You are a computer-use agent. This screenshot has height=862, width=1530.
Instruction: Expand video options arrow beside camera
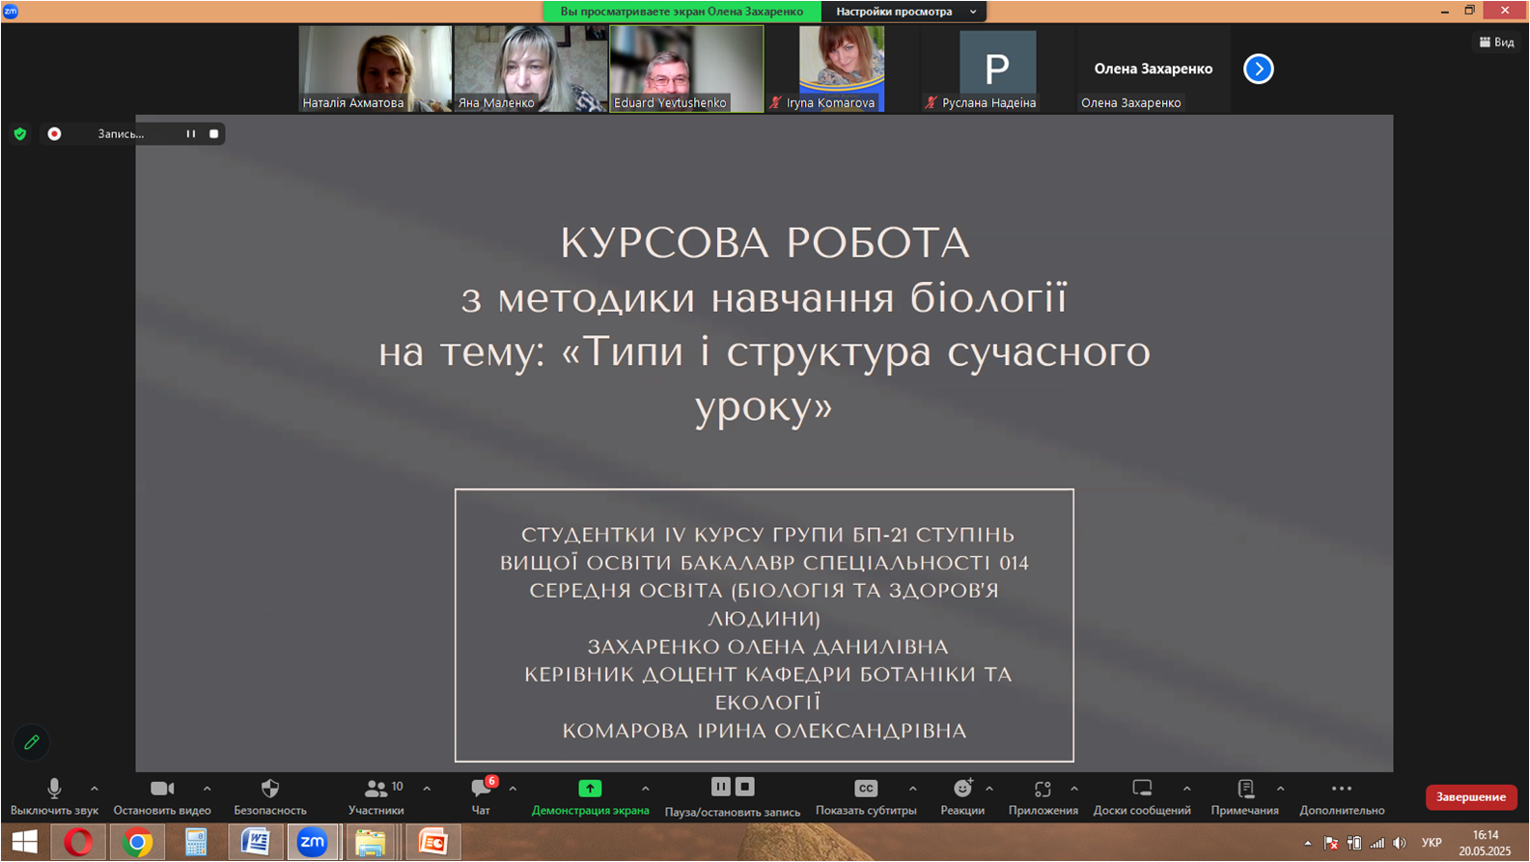[207, 789]
